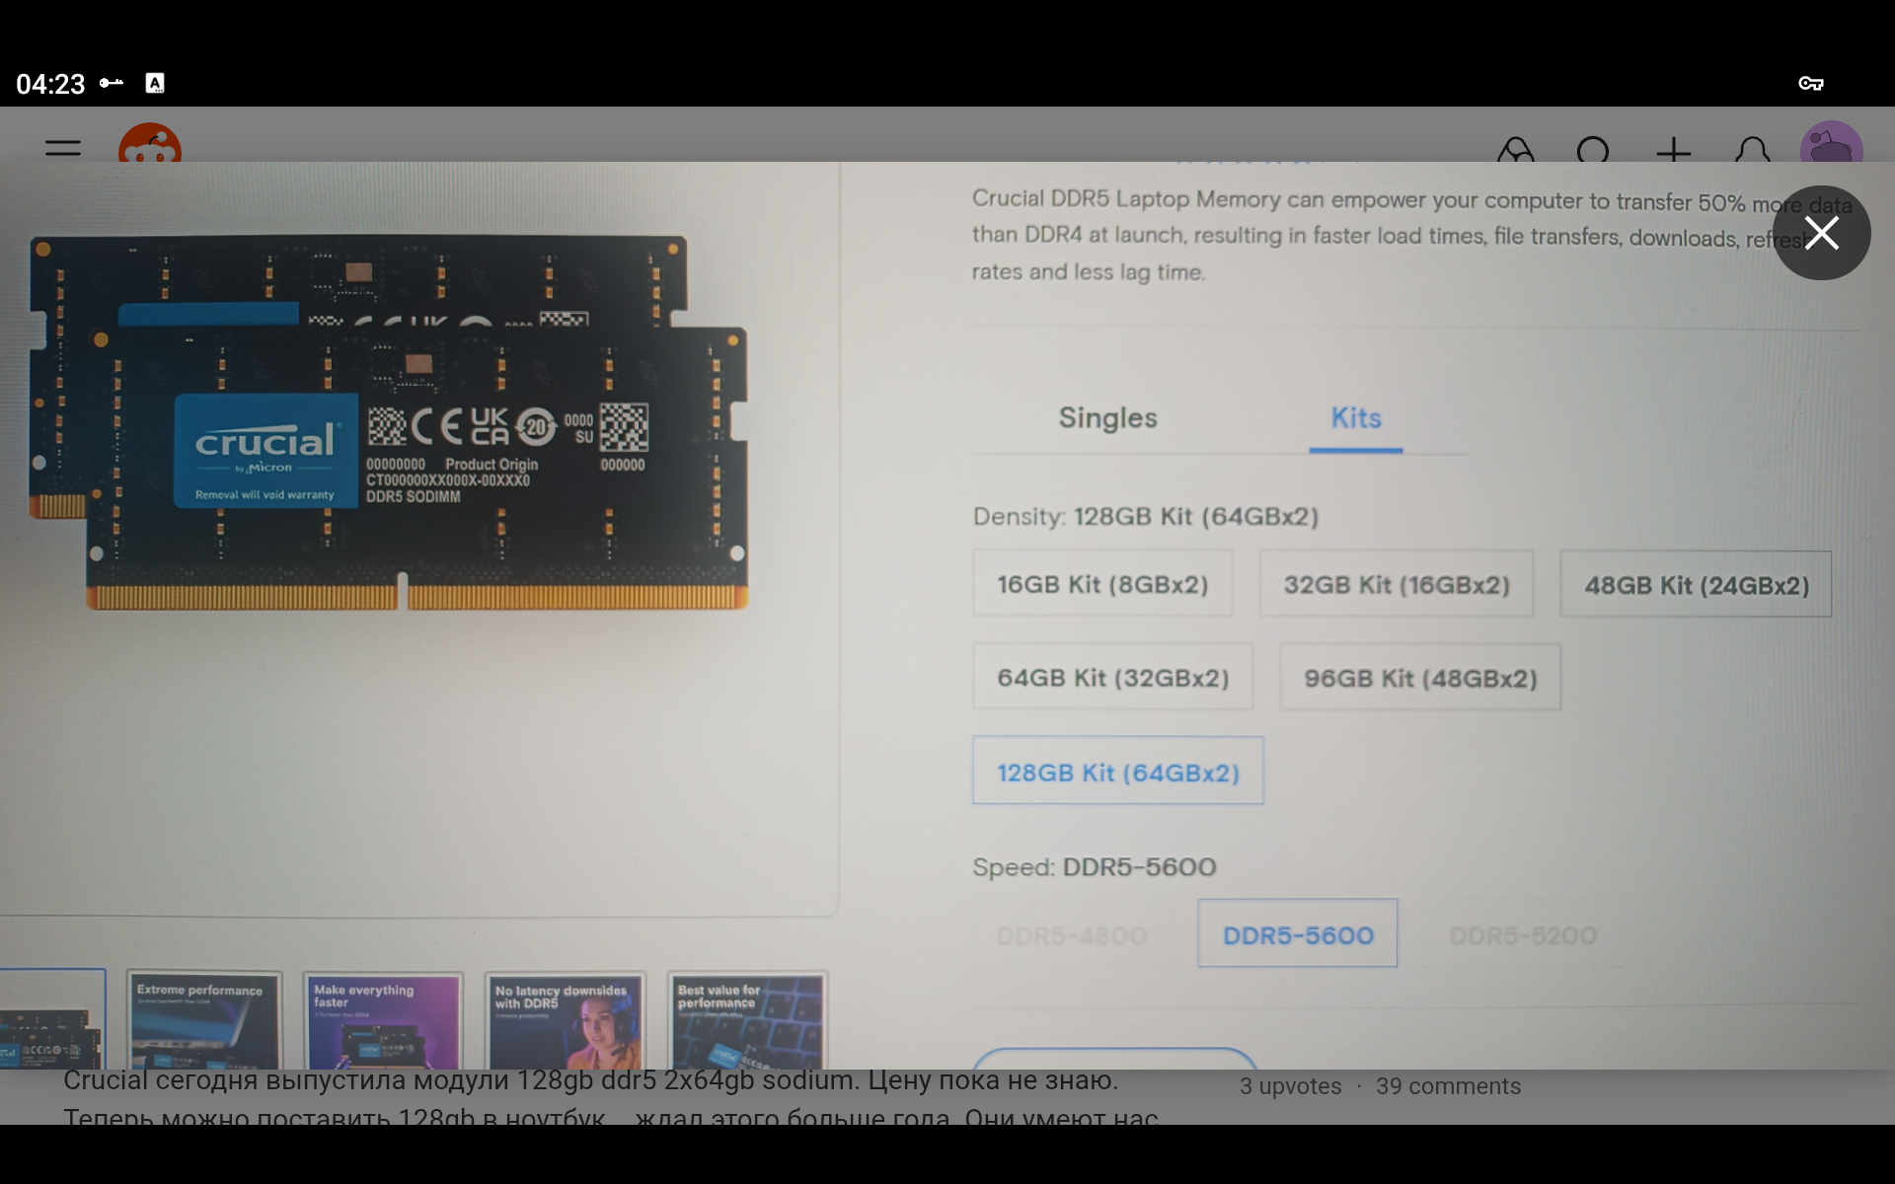Open Extreme performance thumbnail
Screen dimensions: 1895x1184
(204, 1021)
